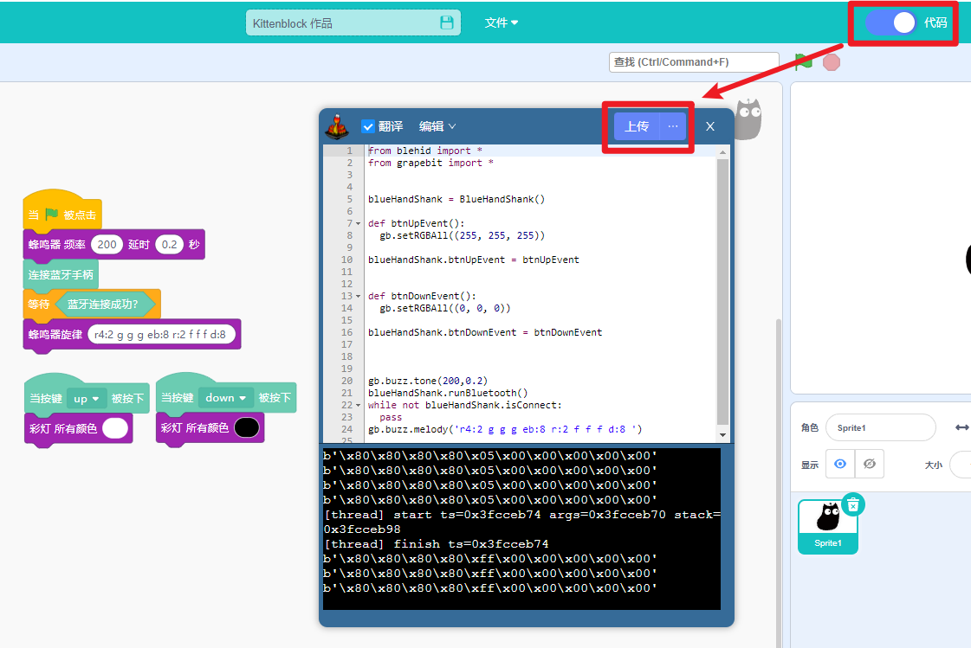Open the upload more options ellipsis button
Image resolution: width=971 pixels, height=648 pixels.
[x=673, y=126]
